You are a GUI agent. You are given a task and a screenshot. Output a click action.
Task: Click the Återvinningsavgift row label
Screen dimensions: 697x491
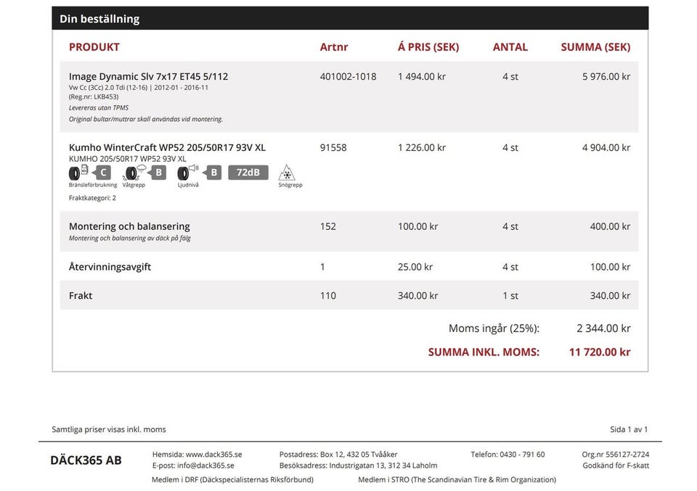coord(110,267)
